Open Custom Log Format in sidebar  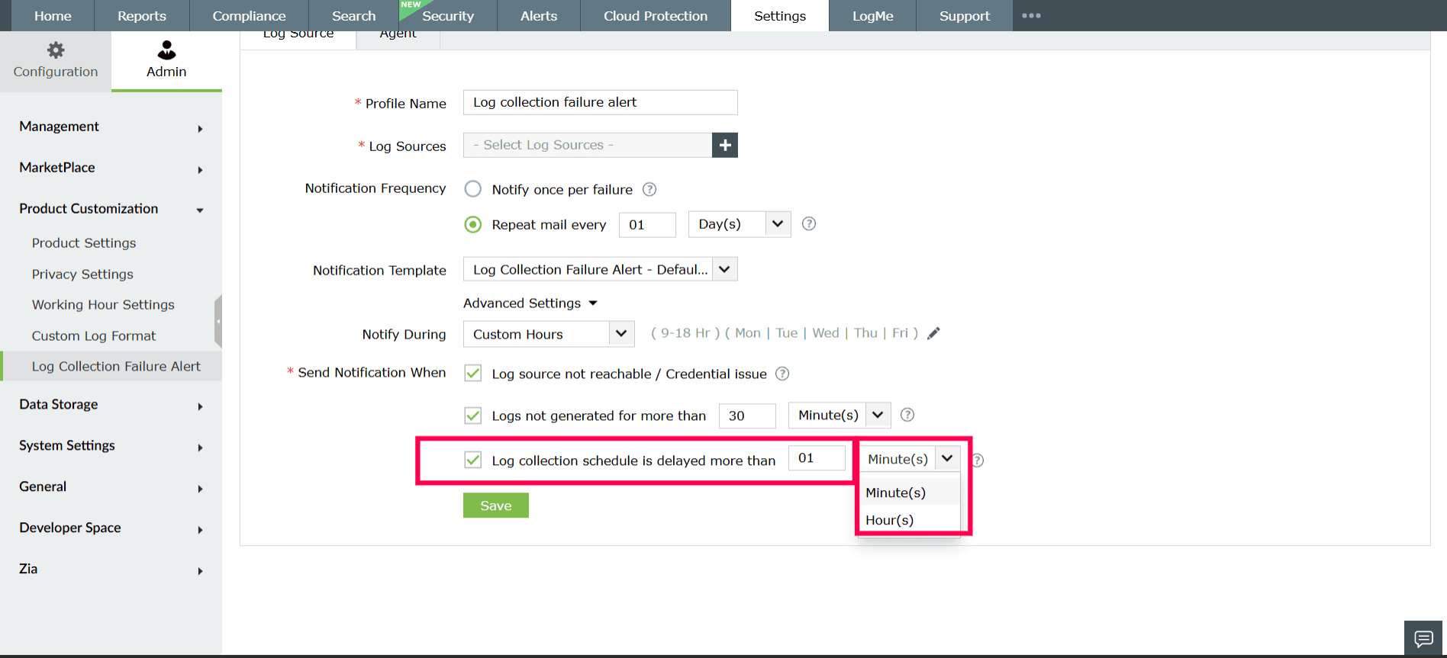(94, 335)
